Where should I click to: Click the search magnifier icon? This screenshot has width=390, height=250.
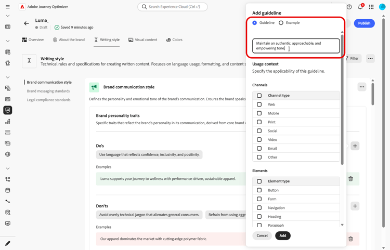click(x=144, y=7)
